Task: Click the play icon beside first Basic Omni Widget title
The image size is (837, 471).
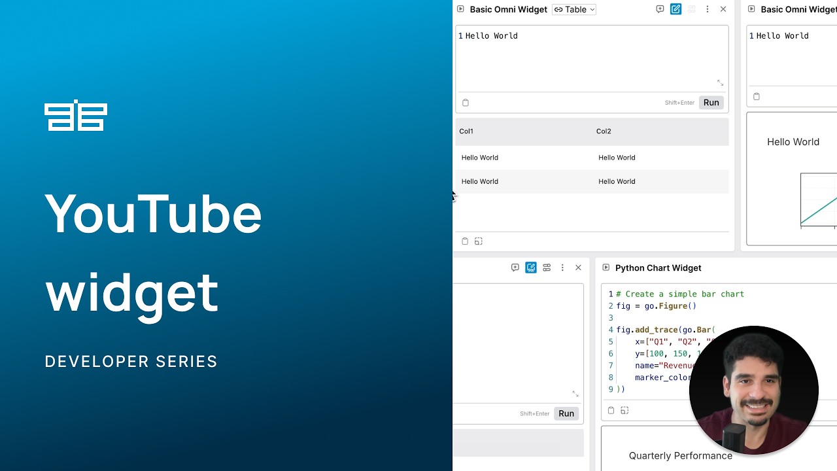Action: click(x=460, y=9)
